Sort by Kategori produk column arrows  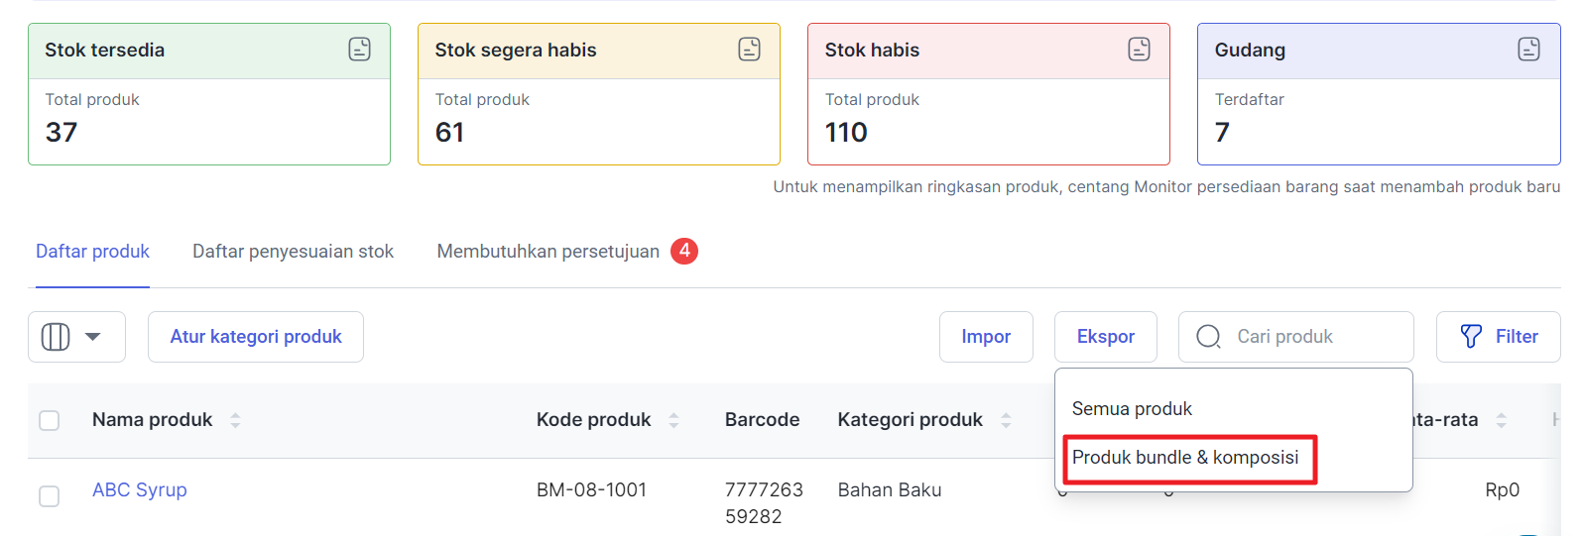click(x=1006, y=420)
